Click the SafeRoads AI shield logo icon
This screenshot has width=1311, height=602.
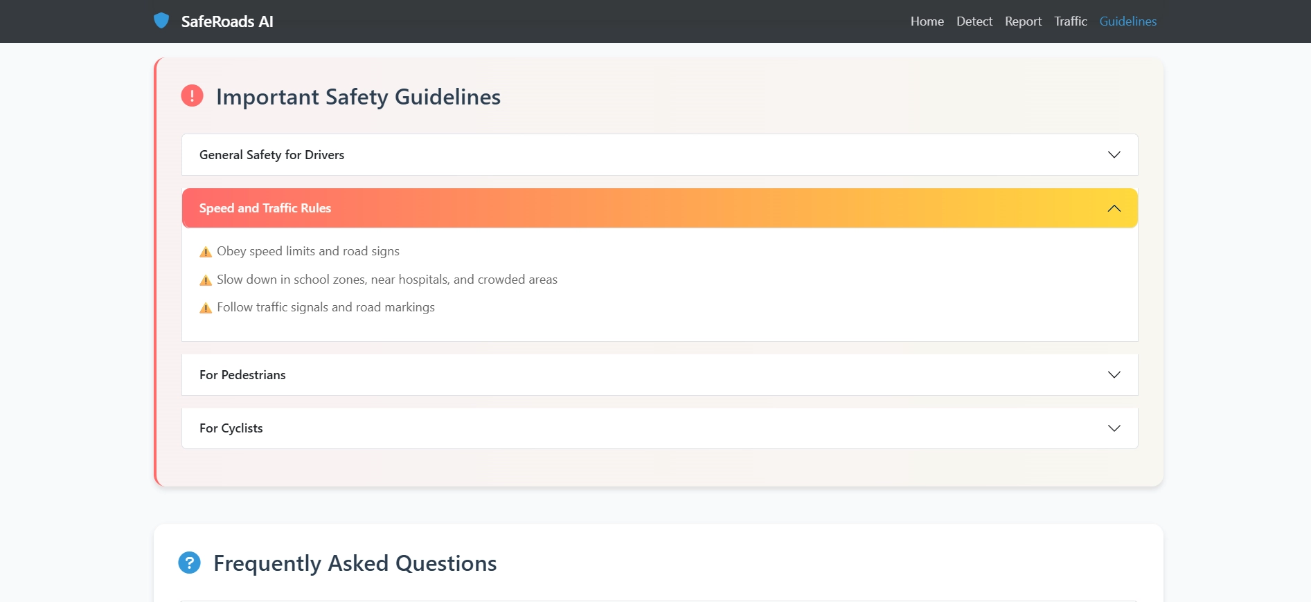click(x=161, y=21)
